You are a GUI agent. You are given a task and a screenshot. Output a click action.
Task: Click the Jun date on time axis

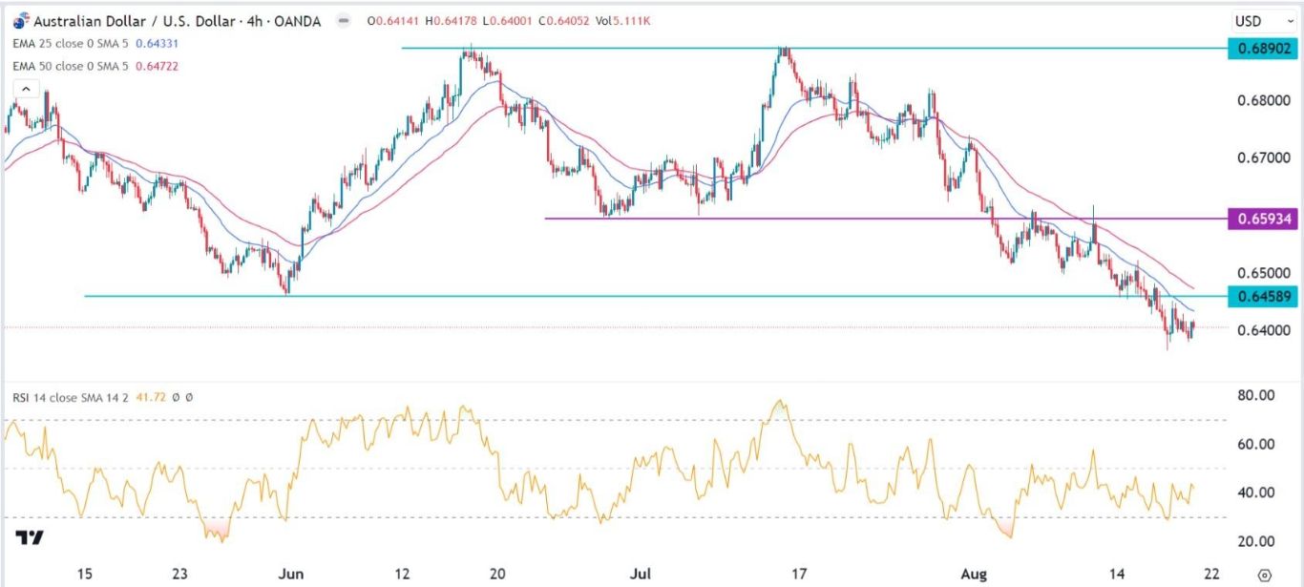pyautogui.click(x=292, y=575)
